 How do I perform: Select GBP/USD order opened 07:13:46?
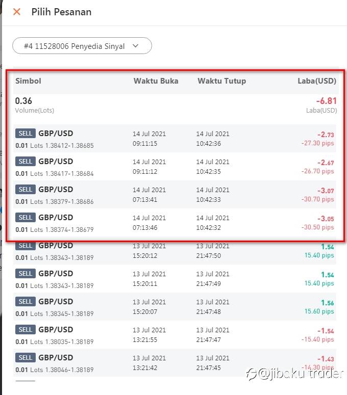tap(175, 223)
